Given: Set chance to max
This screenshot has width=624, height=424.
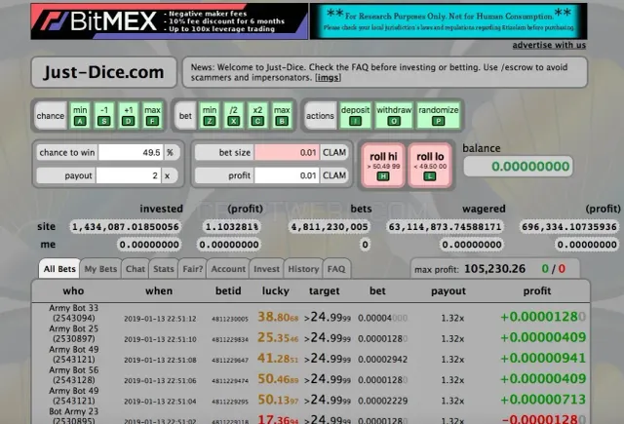Looking at the screenshot, I should click(152, 115).
